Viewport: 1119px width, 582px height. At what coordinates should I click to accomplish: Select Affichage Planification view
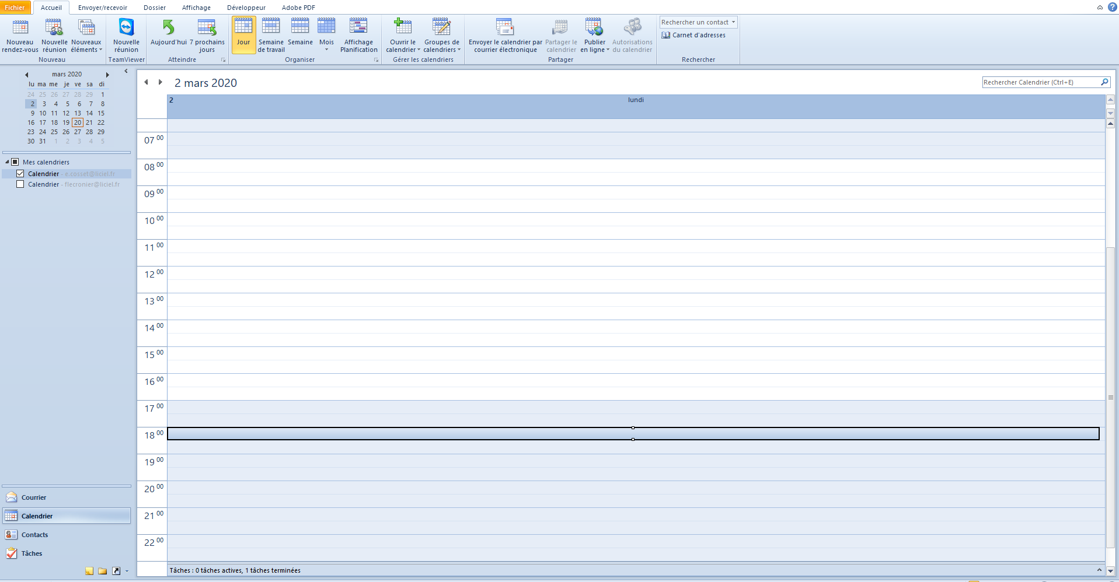point(358,36)
